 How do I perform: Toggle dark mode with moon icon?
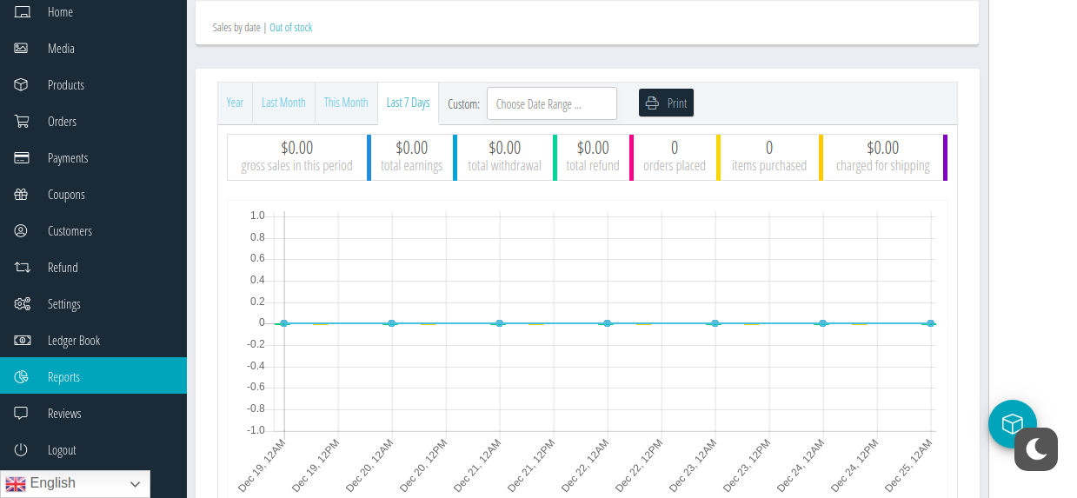pyautogui.click(x=1036, y=449)
